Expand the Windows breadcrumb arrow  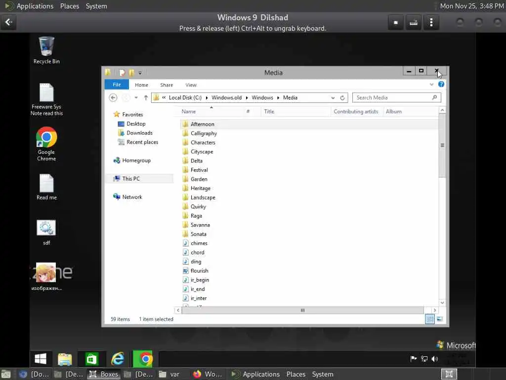278,97
